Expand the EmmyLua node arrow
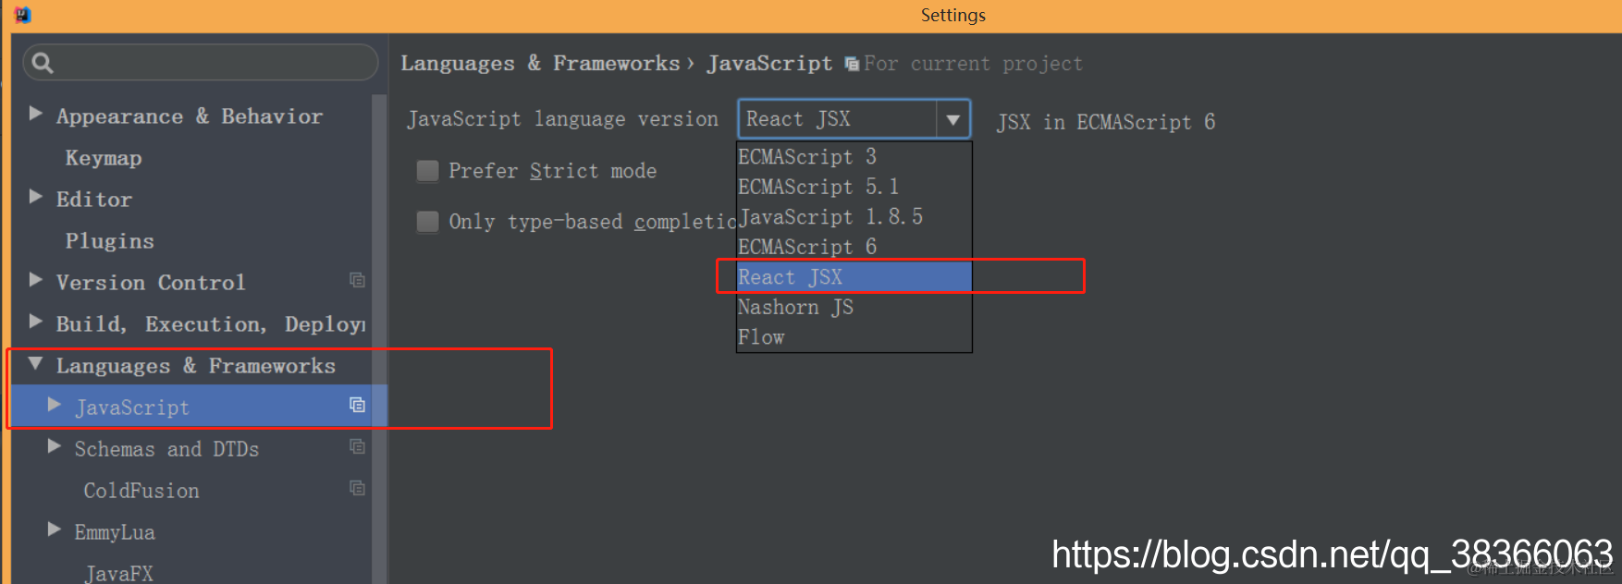Image resolution: width=1622 pixels, height=584 pixels. [x=55, y=529]
